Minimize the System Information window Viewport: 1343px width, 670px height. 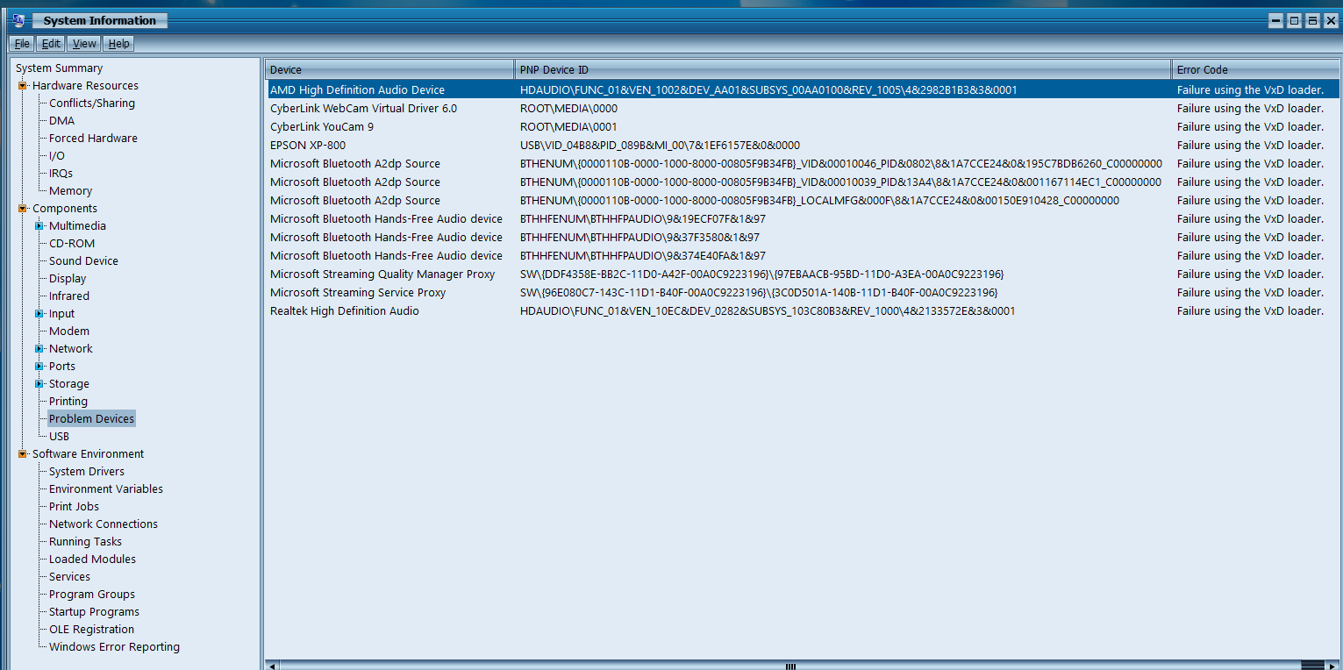tap(1276, 20)
